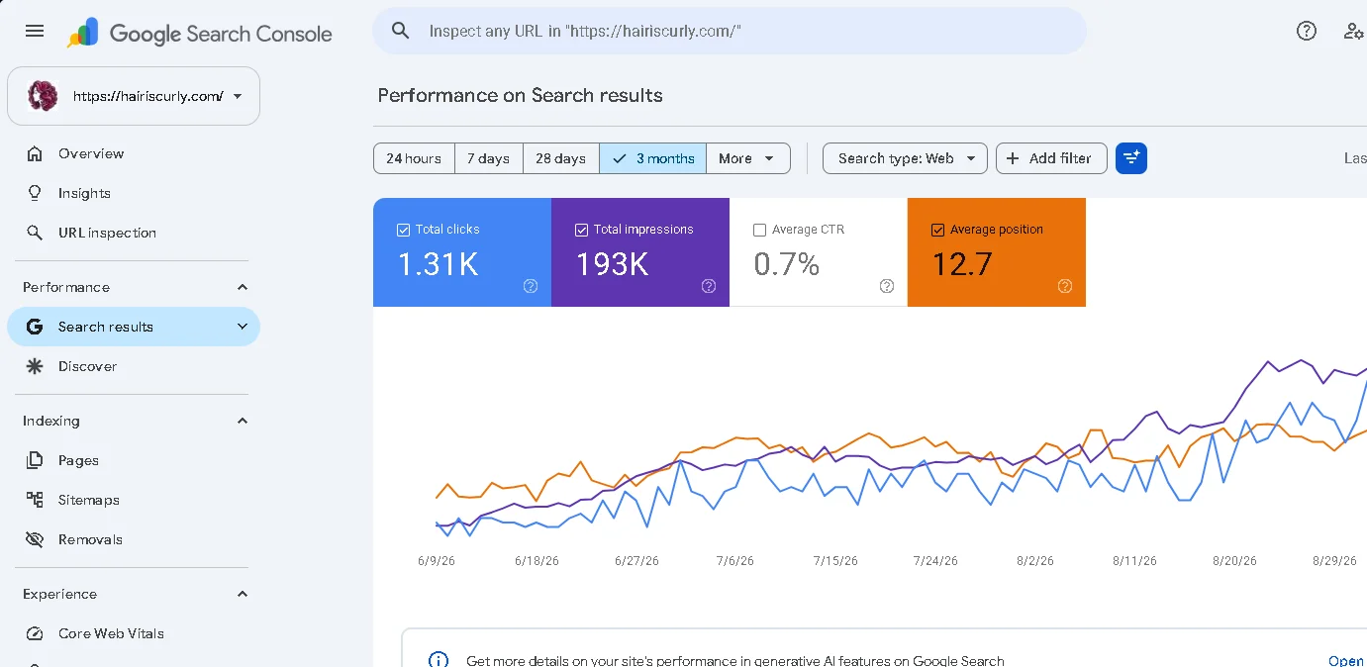Image resolution: width=1367 pixels, height=667 pixels.
Task: Enable the Average CTR checkbox
Action: [x=759, y=230]
